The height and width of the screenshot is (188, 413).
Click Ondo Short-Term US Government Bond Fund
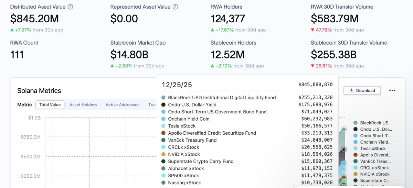(x=247, y=112)
